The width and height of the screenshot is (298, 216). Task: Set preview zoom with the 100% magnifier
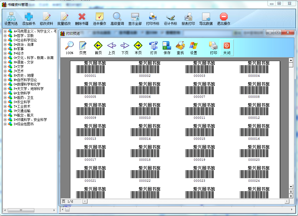[69, 48]
